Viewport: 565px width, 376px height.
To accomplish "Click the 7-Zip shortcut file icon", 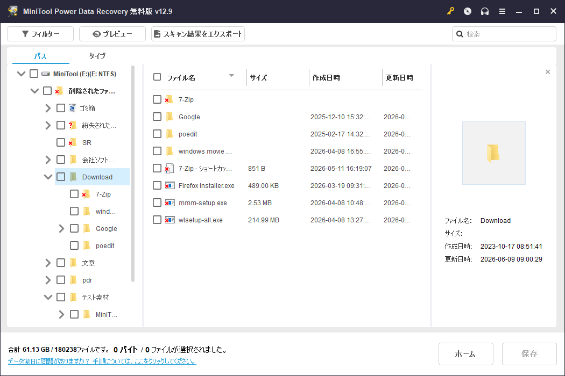I will (x=169, y=168).
